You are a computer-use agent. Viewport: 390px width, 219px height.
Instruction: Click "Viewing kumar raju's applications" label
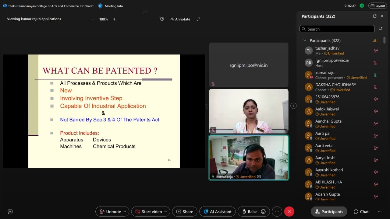(34, 19)
